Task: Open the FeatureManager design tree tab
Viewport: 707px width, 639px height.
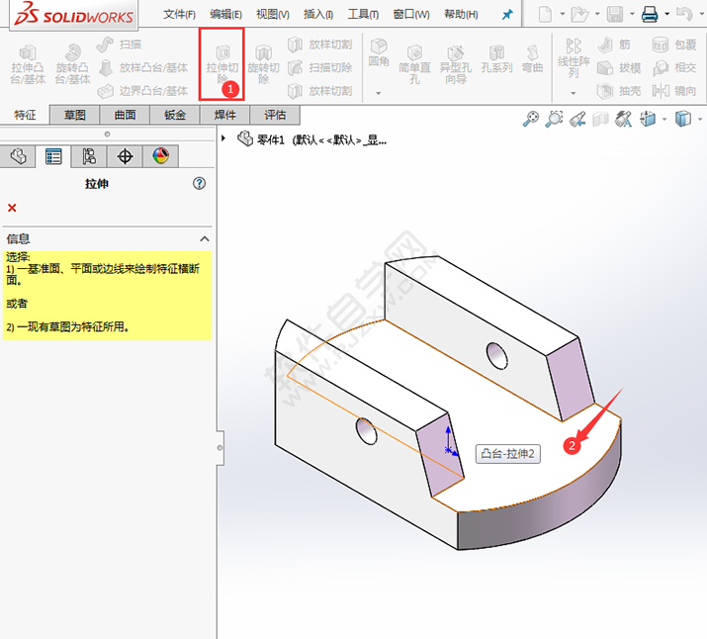Action: pyautogui.click(x=18, y=156)
